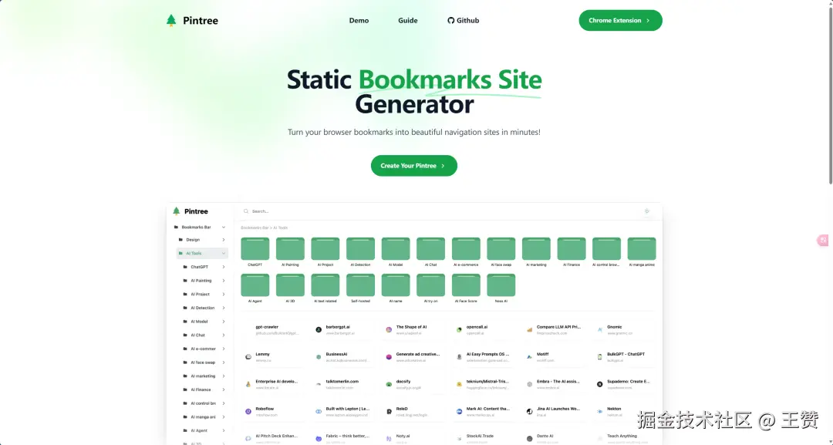The image size is (833, 445).
Task: Expand the ChatGPT sidebar folder chevron
Action: pyautogui.click(x=223, y=267)
